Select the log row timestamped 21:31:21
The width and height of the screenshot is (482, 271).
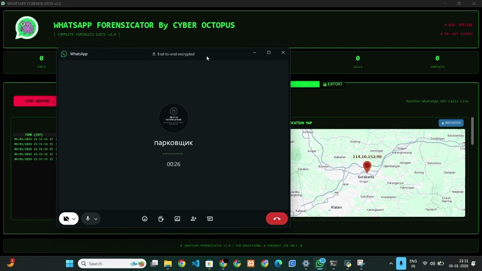click(x=35, y=139)
